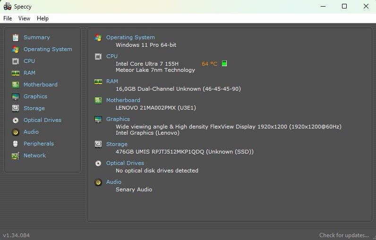Click Check for updates link
The width and height of the screenshot is (376, 240).
coord(344,235)
